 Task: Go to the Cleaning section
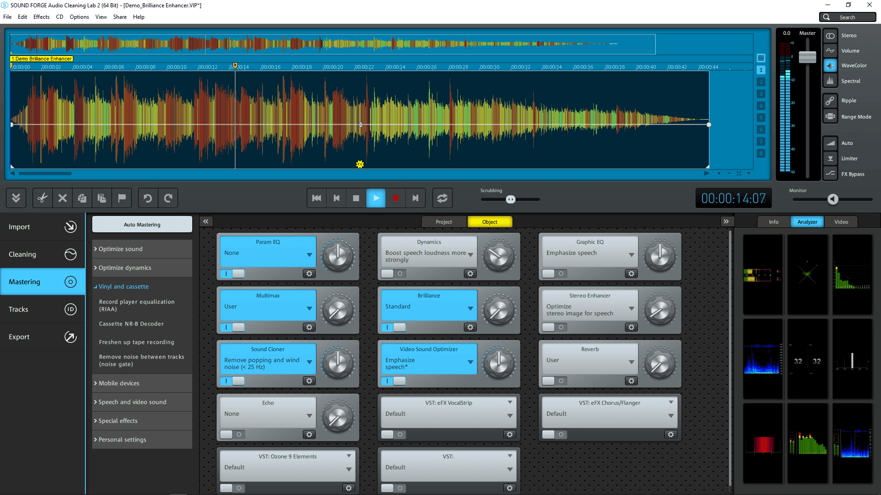(x=43, y=254)
